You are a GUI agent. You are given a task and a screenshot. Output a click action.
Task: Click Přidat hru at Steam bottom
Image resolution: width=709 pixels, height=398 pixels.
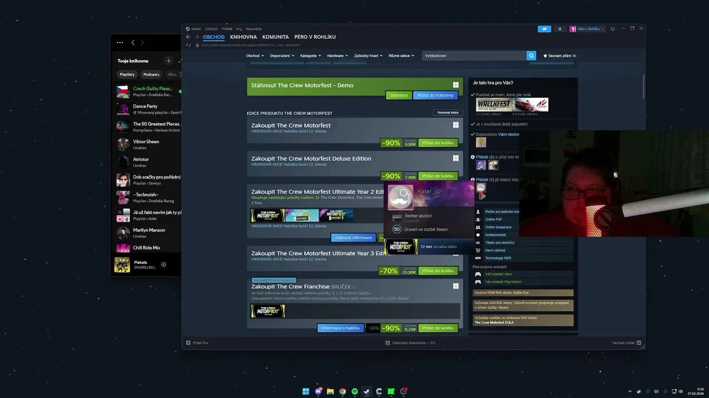pos(197,343)
